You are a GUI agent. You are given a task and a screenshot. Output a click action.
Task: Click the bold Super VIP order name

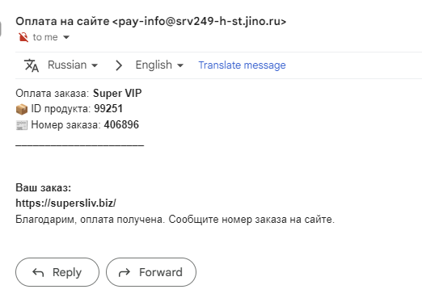tap(117, 94)
